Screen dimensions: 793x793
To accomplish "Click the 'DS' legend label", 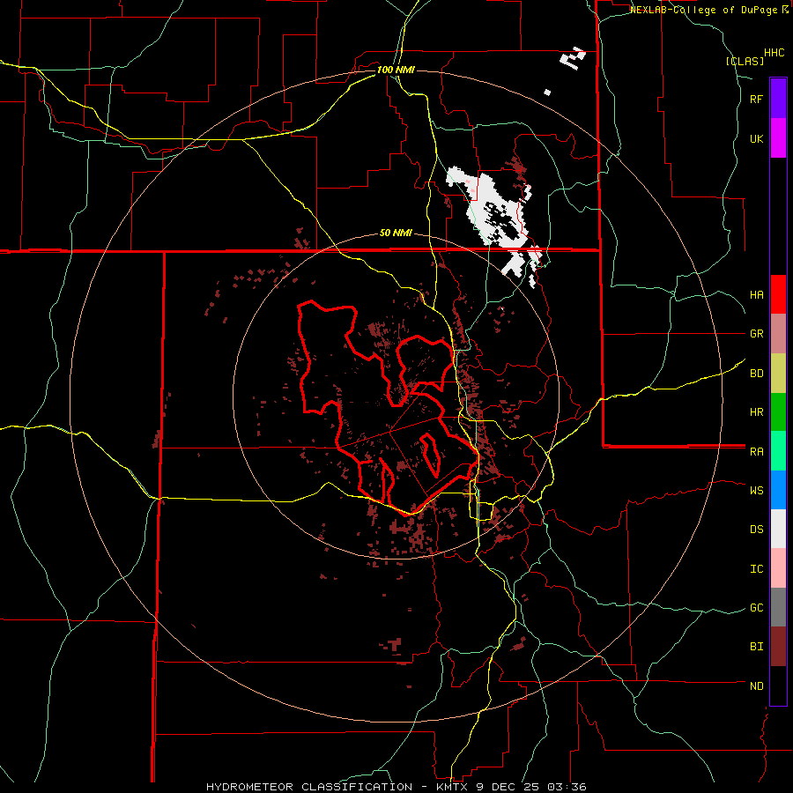I will pyautogui.click(x=756, y=530).
